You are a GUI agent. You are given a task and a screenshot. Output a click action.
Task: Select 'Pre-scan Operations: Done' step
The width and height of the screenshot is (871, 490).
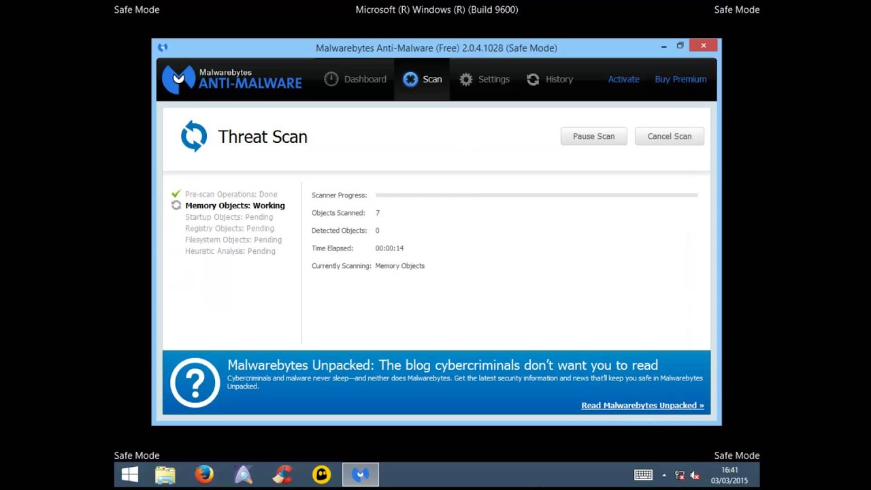pyautogui.click(x=231, y=195)
